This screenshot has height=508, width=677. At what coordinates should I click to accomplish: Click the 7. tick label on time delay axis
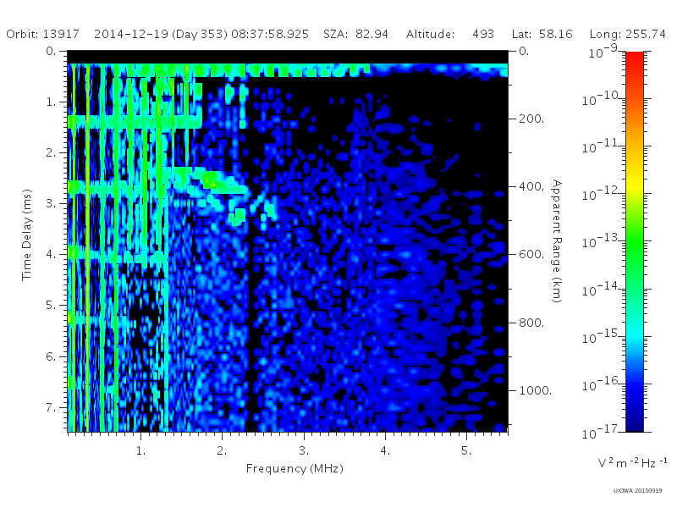pos(52,407)
